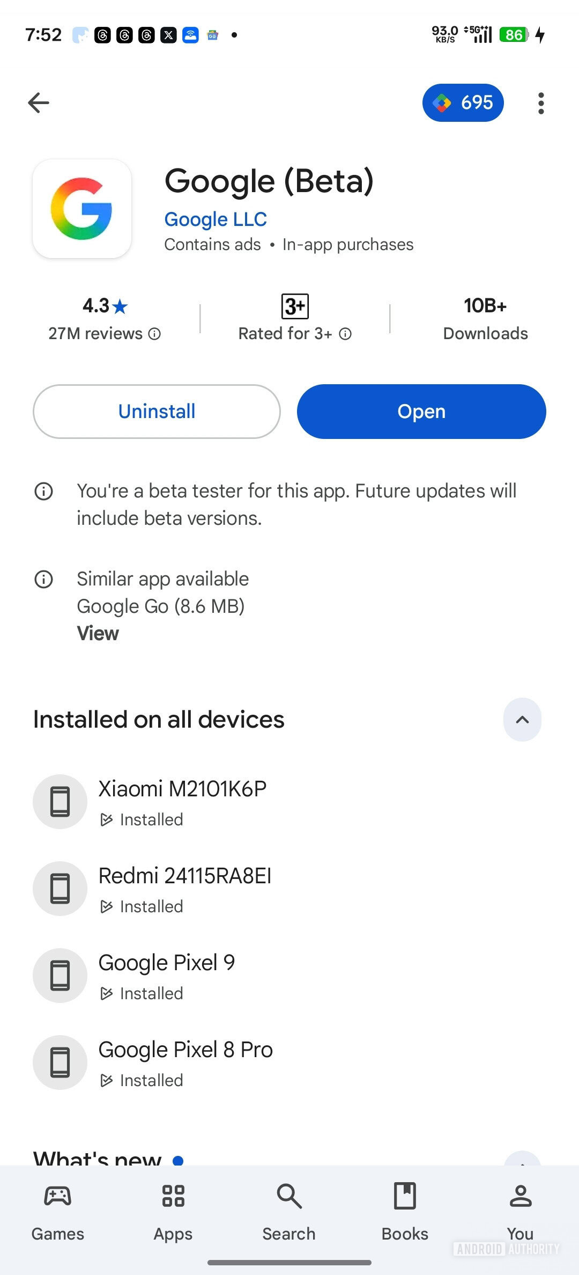The height and width of the screenshot is (1275, 579).
Task: Open the Games tab icon
Action: tap(58, 1196)
